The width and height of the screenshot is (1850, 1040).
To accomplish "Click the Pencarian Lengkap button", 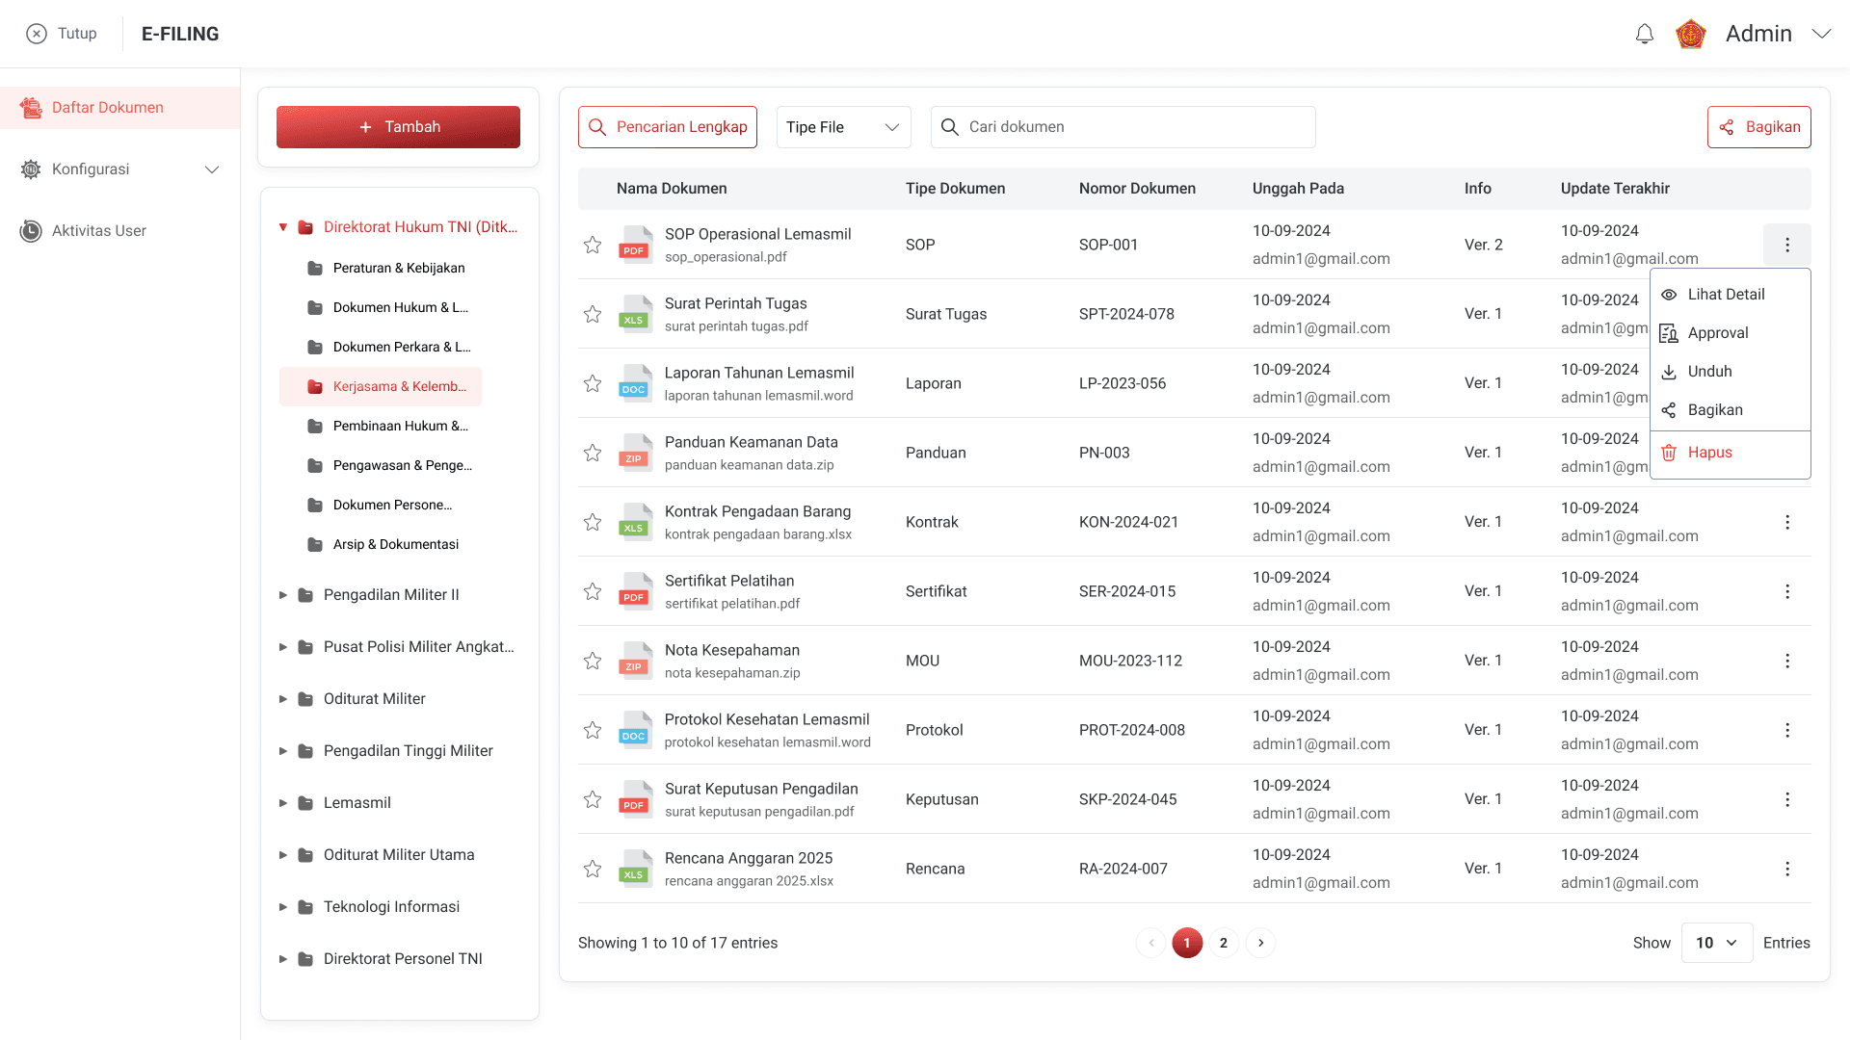I will click(x=668, y=127).
